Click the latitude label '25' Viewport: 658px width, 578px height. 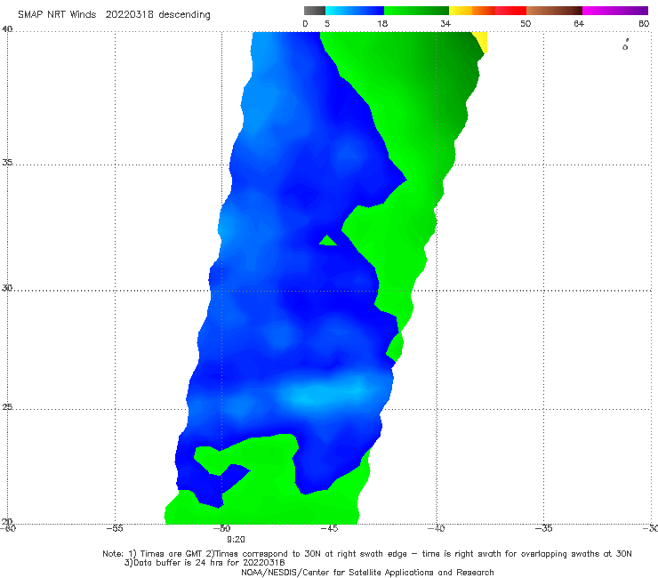(7, 406)
